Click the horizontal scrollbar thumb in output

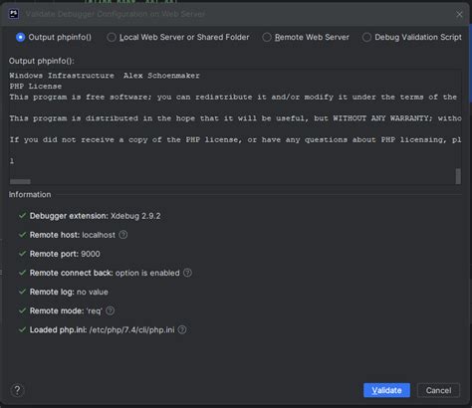pyautogui.click(x=20, y=181)
